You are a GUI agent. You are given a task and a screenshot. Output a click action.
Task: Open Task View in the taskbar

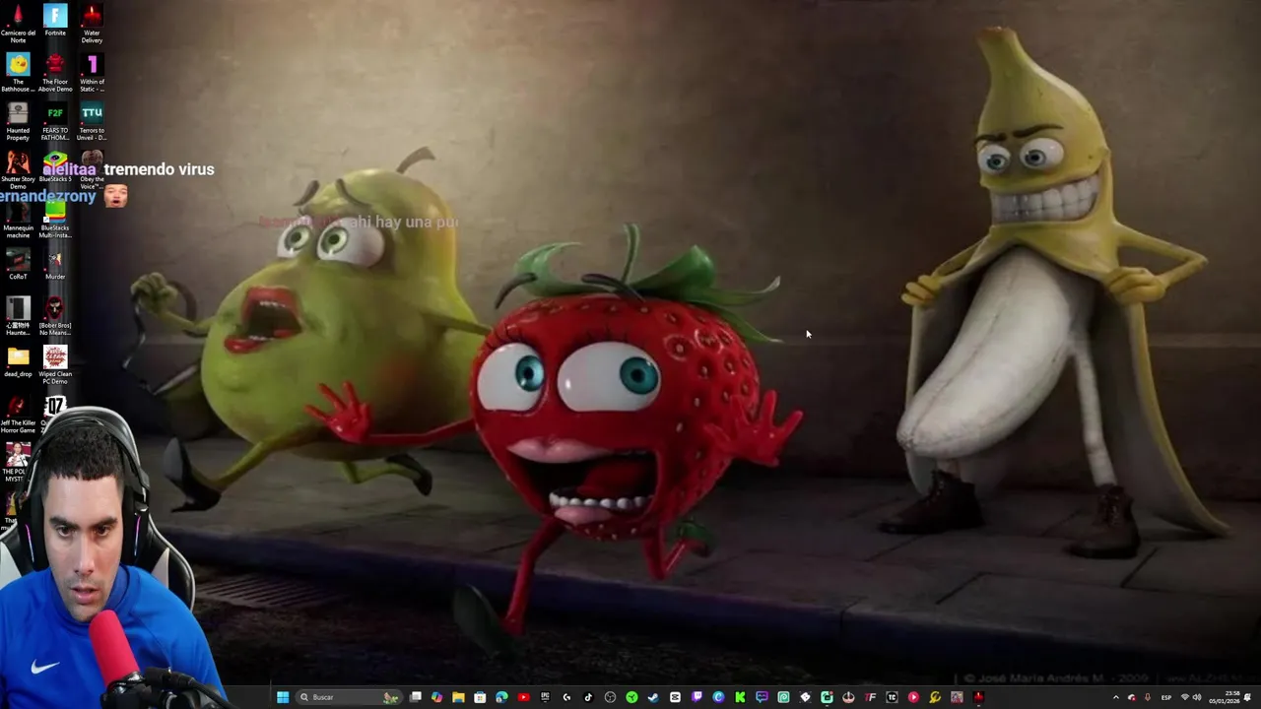click(415, 697)
